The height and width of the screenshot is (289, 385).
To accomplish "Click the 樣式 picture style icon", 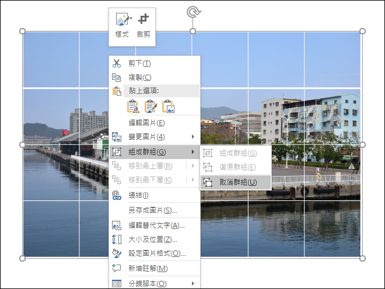I will point(122,19).
